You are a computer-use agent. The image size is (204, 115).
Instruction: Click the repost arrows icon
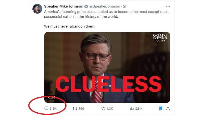(x=75, y=109)
